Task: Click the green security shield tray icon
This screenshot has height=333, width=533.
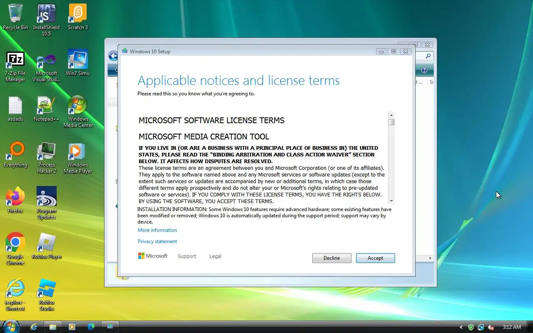Action: pyautogui.click(x=471, y=327)
